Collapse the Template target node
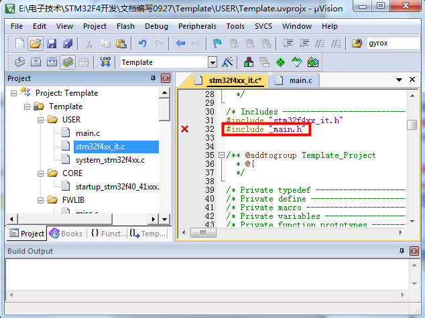Image resolution: width=425 pixels, height=318 pixels. click(x=27, y=106)
